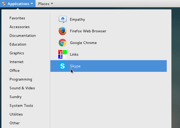Screen dimensions: 180x128
Task: Show the Documentation category
Action: click(23, 36)
